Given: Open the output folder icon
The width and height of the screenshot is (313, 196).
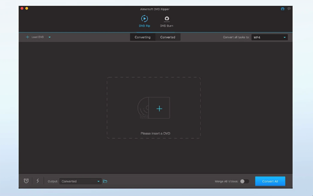Looking at the screenshot, I should [x=105, y=181].
